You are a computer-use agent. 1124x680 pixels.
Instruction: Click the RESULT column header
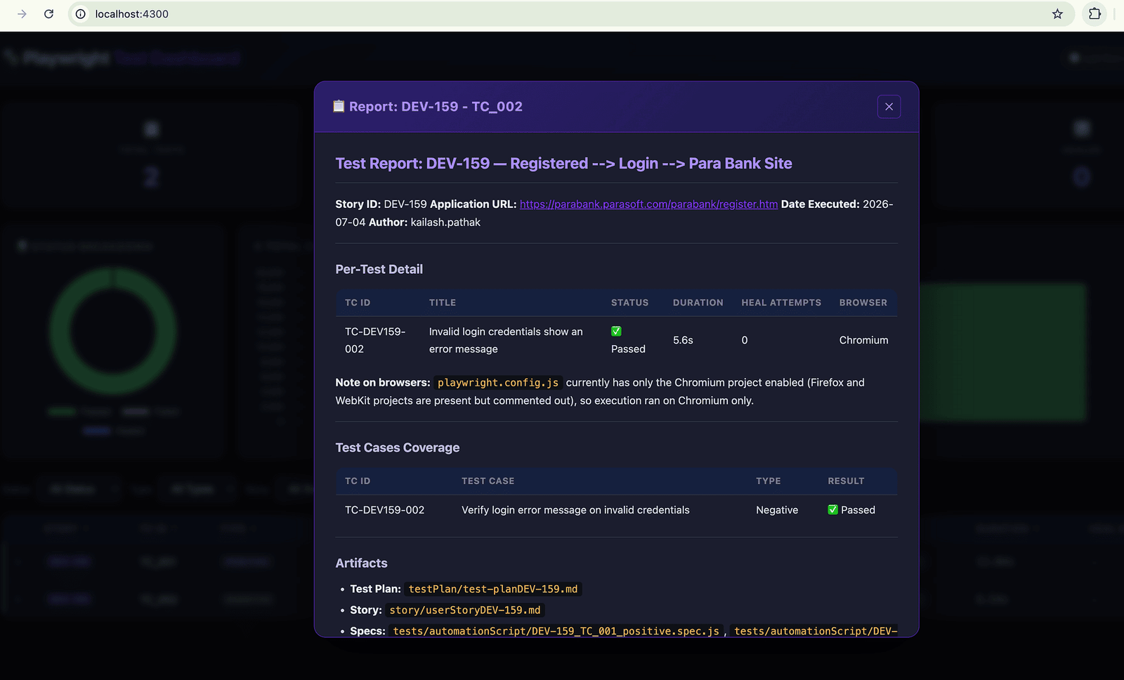tap(846, 481)
